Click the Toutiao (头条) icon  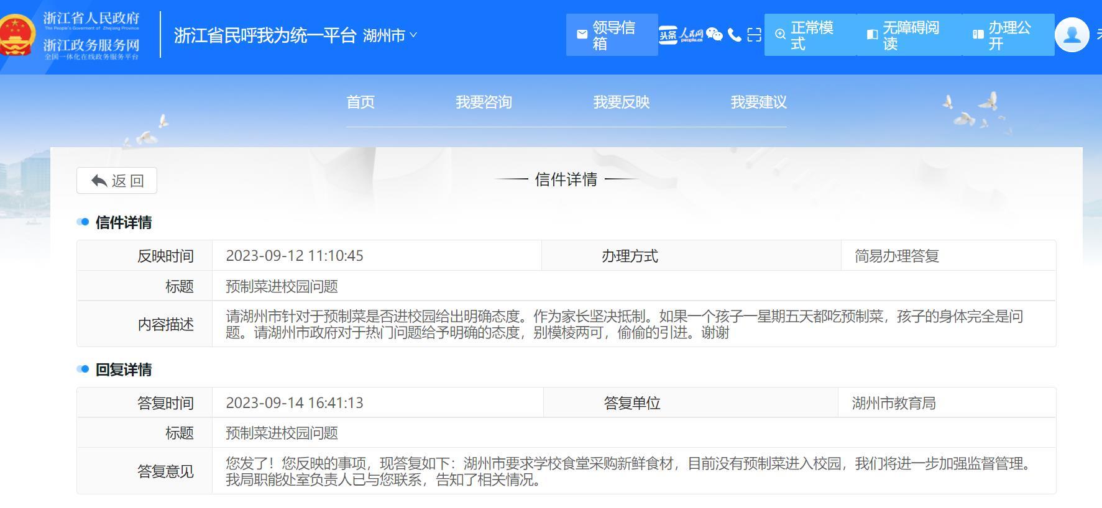(x=668, y=35)
